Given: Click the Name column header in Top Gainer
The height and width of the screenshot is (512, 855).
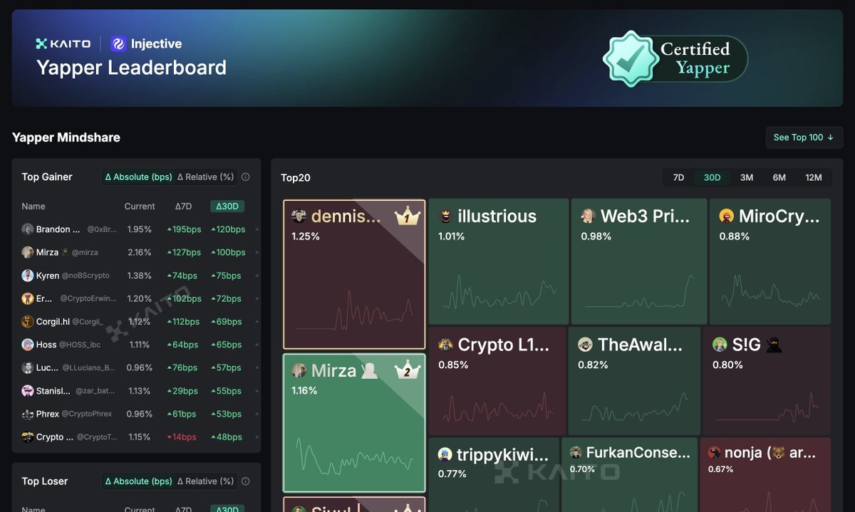Looking at the screenshot, I should 33,207.
